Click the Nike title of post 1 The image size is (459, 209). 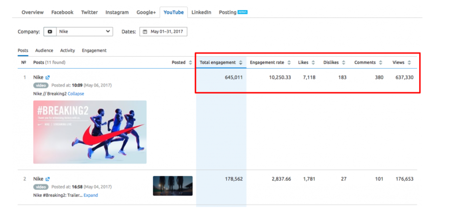point(38,77)
